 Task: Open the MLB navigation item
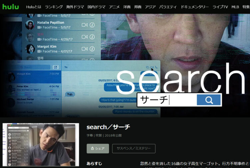pos(235,7)
